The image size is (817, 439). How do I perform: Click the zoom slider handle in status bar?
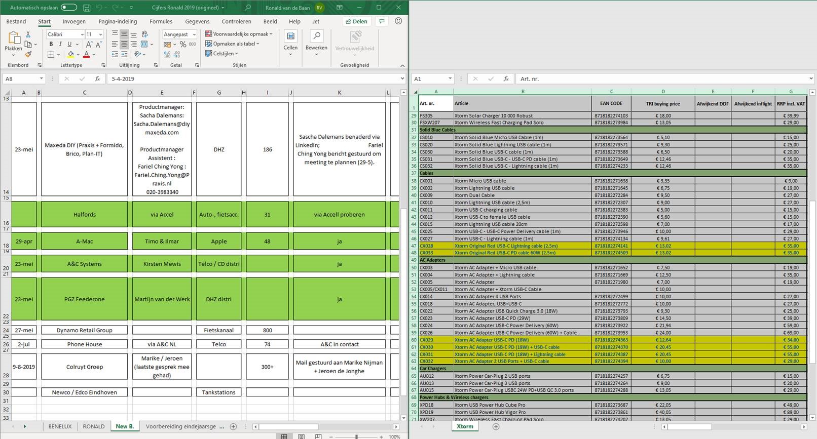(356, 436)
